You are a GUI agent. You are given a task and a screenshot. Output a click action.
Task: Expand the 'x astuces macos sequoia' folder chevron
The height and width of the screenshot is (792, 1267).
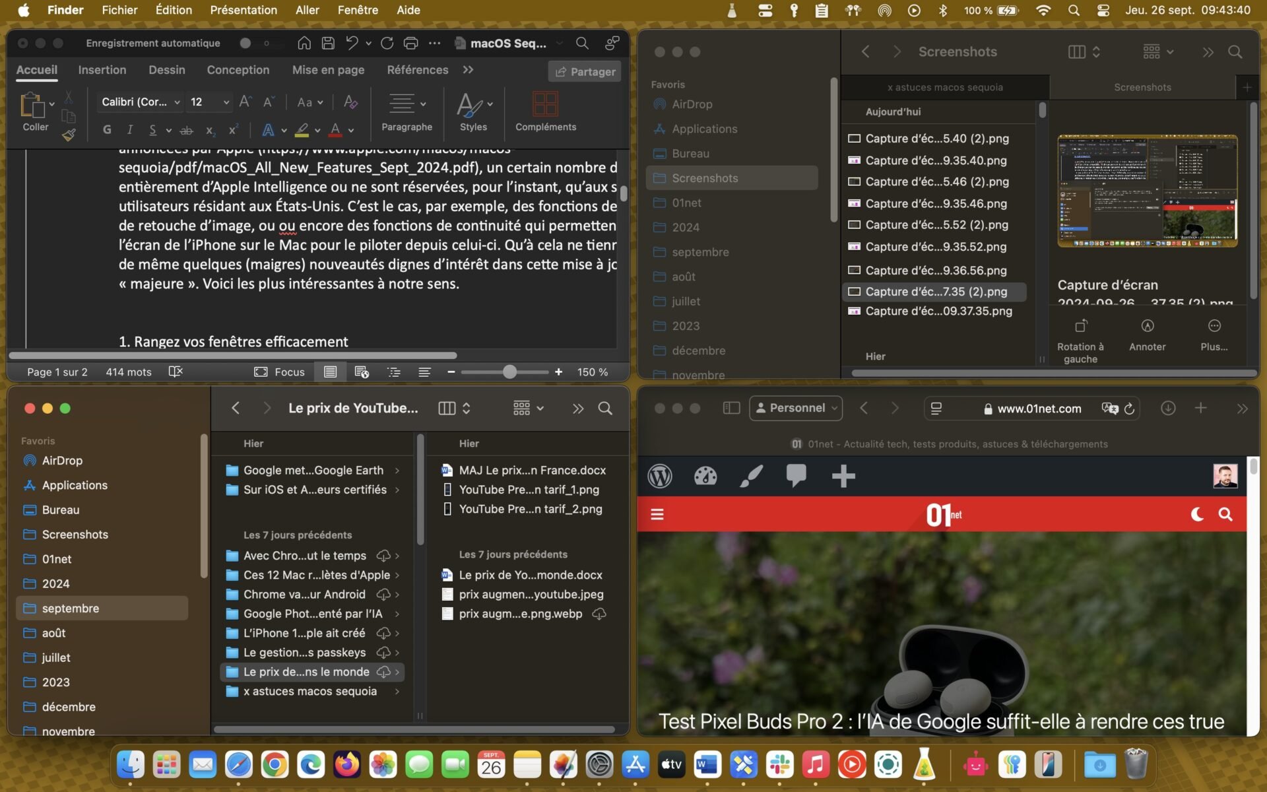coord(397,691)
